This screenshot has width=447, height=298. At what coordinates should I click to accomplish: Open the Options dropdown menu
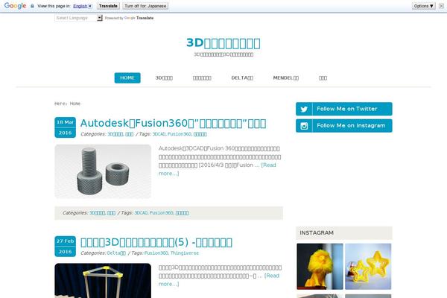tap(423, 6)
